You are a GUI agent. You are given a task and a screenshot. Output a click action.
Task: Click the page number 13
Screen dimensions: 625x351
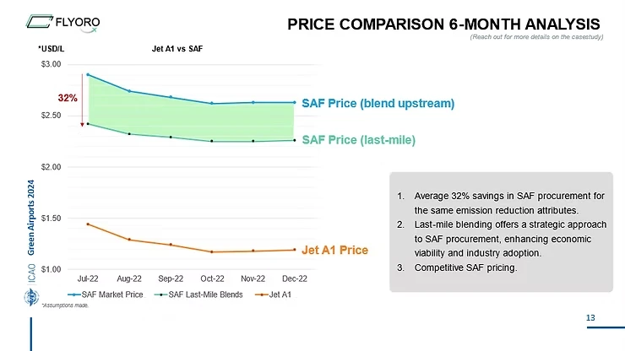(590, 317)
